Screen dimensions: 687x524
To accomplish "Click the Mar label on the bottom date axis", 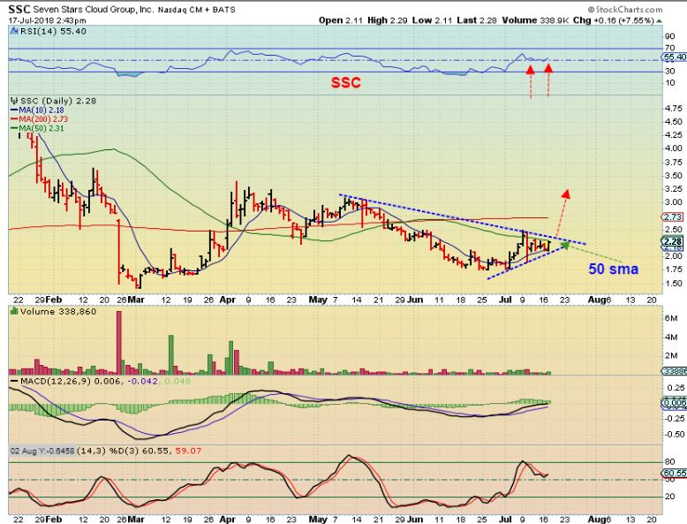I will (136, 520).
